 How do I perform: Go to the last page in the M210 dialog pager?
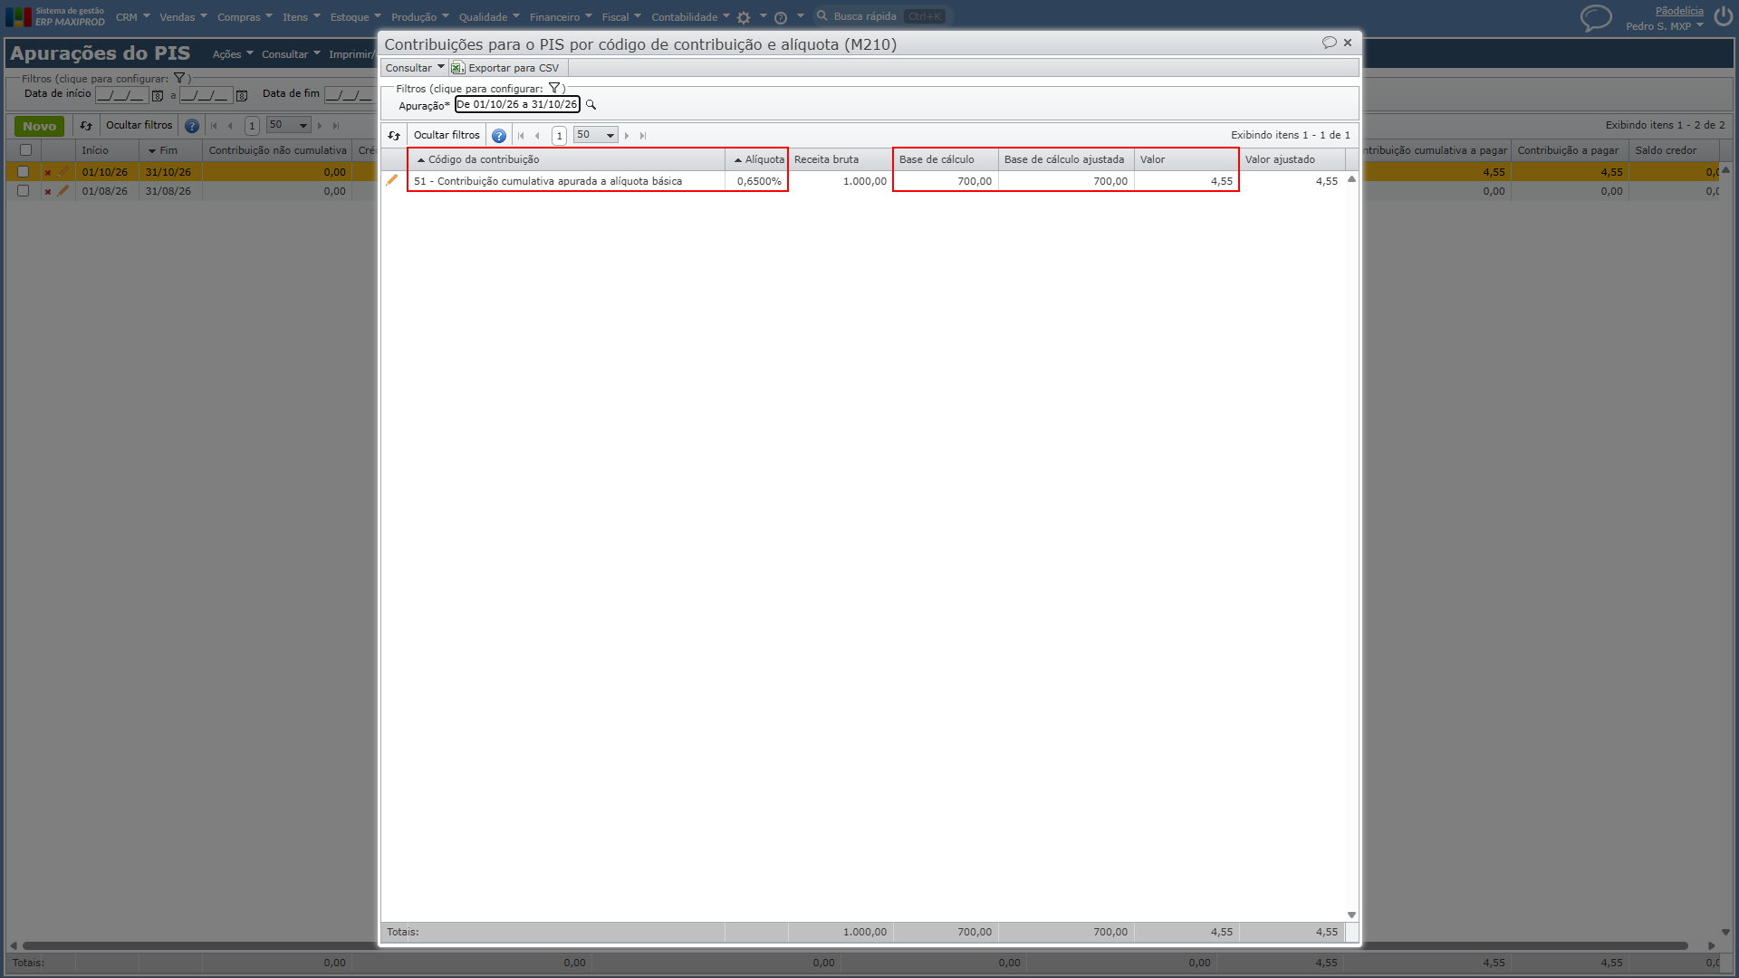(x=643, y=136)
